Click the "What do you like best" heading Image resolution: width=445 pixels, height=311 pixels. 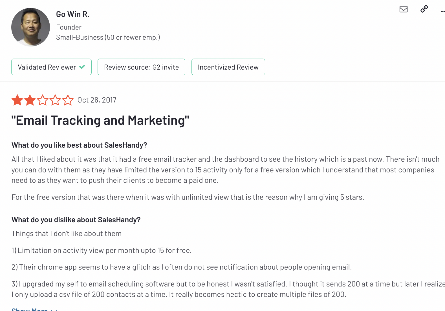(x=79, y=145)
